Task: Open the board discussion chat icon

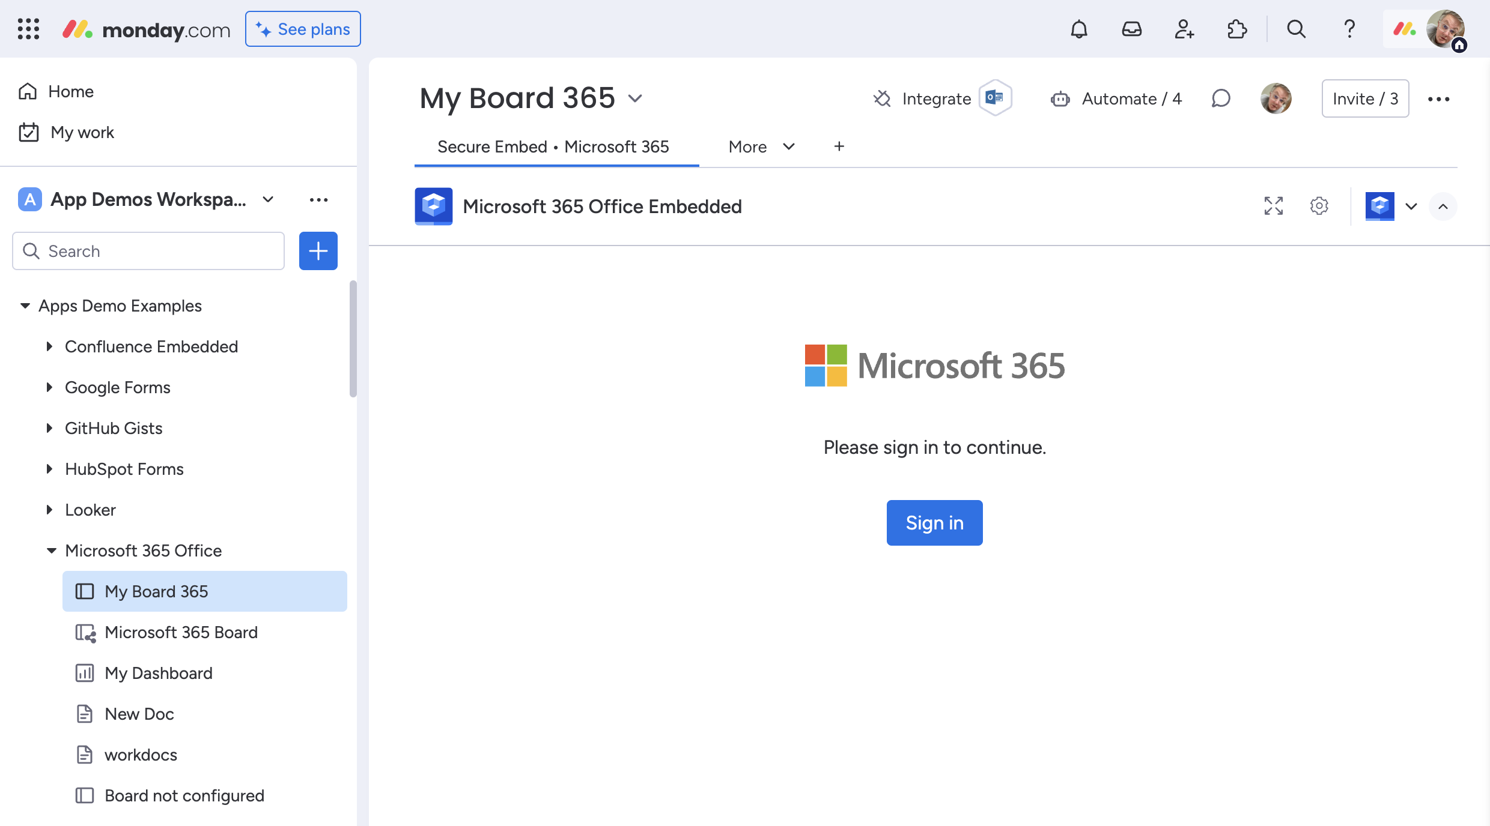Action: coord(1220,98)
